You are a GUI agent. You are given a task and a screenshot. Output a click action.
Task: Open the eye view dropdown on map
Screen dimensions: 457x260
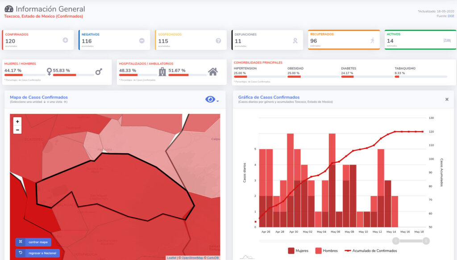pyautogui.click(x=212, y=100)
